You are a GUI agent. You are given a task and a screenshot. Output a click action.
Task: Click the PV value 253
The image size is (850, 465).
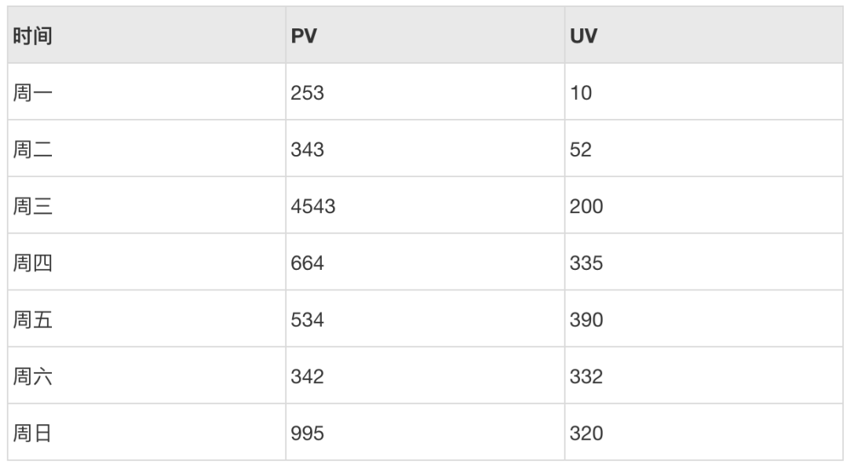pyautogui.click(x=308, y=93)
